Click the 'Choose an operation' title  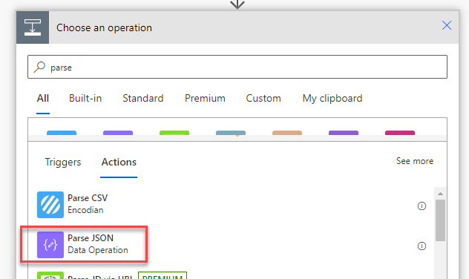[x=104, y=27]
